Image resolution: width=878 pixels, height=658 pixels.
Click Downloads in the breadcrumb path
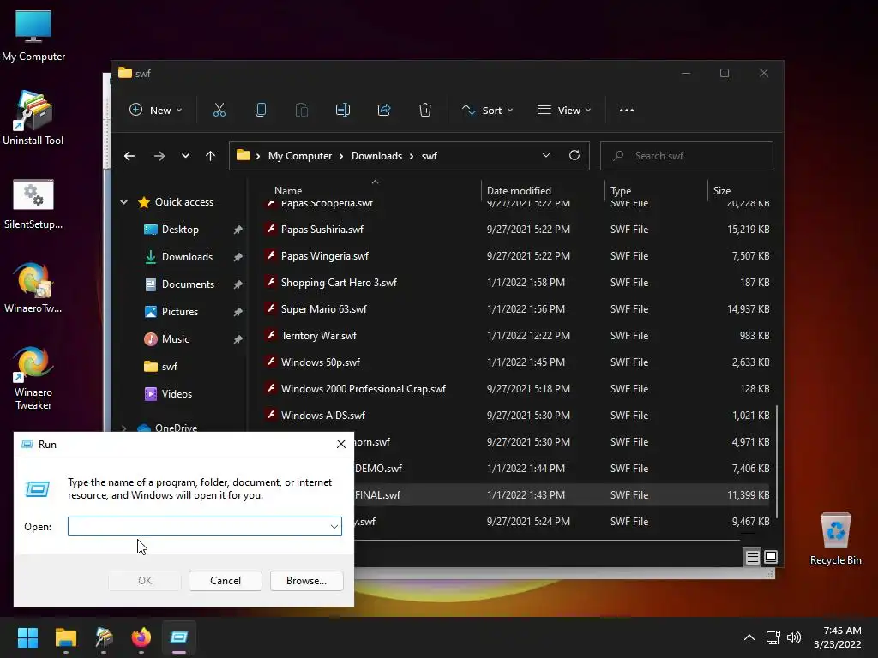(x=376, y=156)
